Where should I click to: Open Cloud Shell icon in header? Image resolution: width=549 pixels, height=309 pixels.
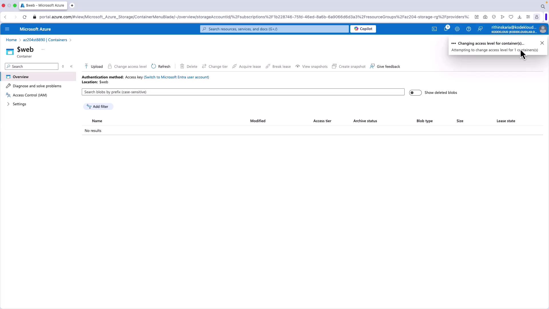[x=434, y=29]
